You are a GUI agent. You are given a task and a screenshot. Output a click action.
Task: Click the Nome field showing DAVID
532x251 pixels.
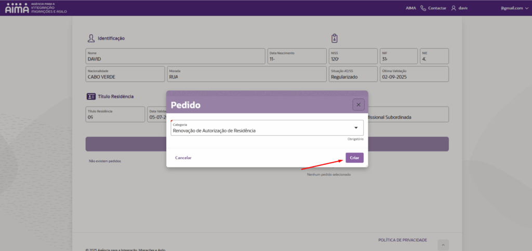coord(175,57)
